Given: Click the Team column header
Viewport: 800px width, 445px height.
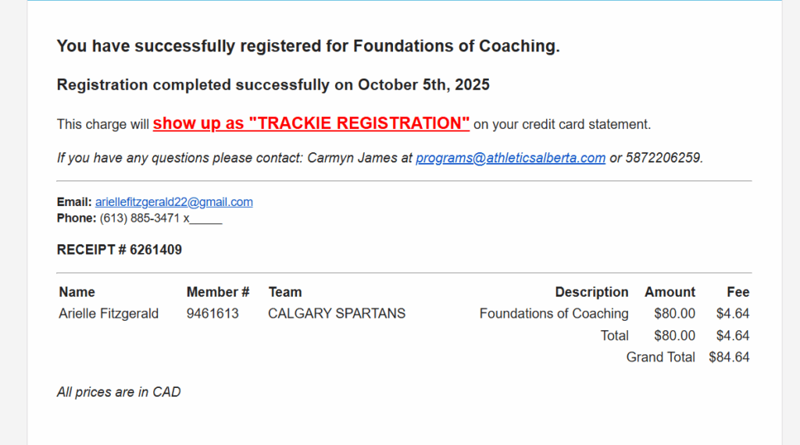Looking at the screenshot, I should coord(285,292).
